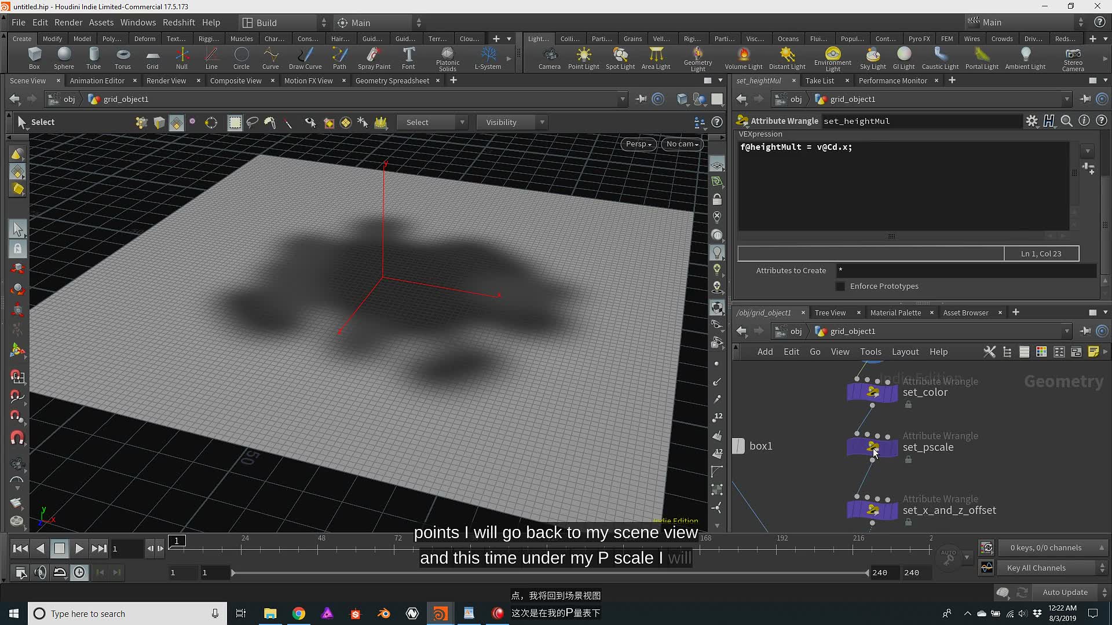
Task: Select the Tube shelf tool
Action: [x=93, y=58]
